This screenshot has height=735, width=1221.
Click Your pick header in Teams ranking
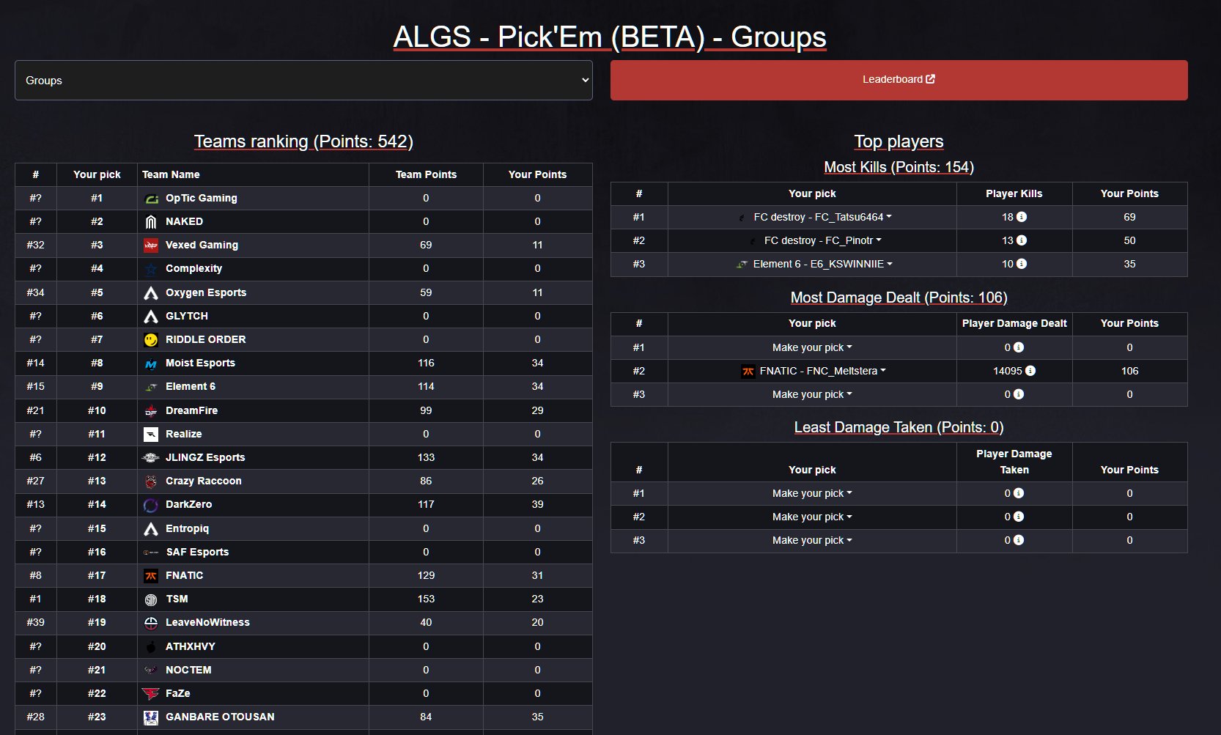click(97, 174)
